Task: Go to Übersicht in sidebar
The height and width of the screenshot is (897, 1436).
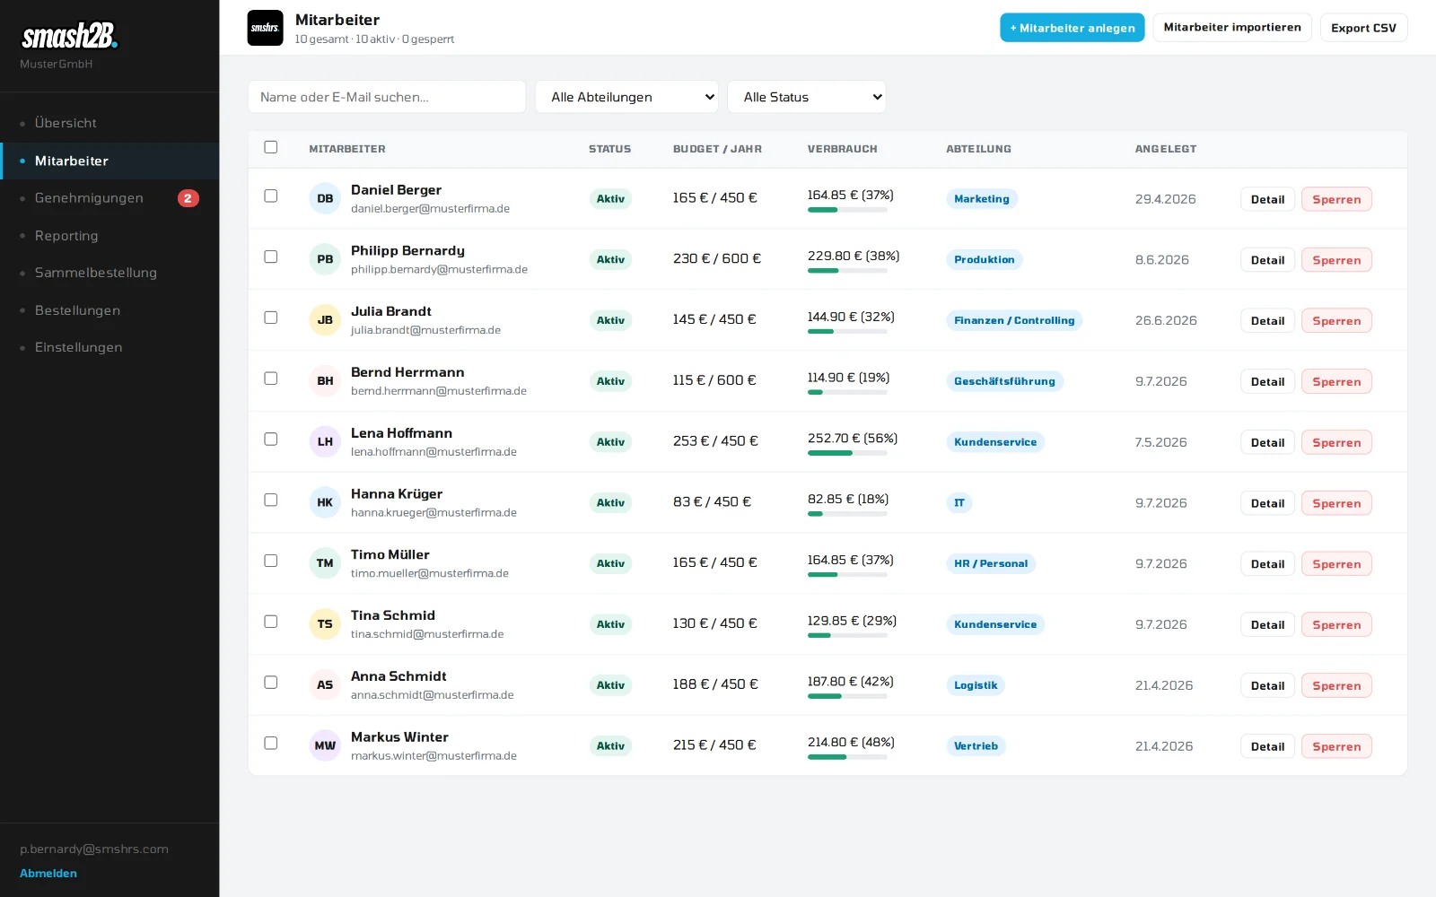Action: click(x=109, y=123)
